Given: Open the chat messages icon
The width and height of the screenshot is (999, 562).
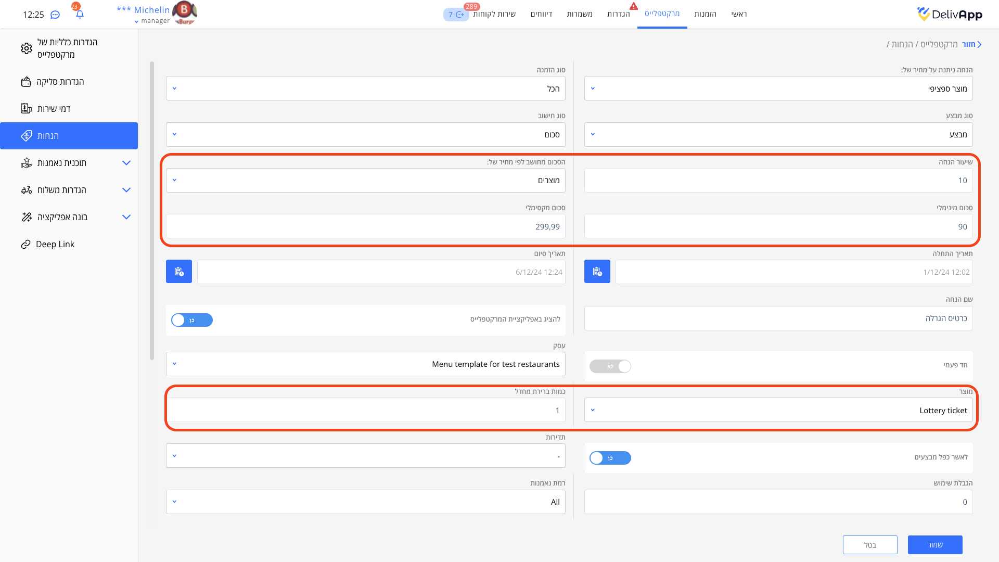Looking at the screenshot, I should coord(55,15).
